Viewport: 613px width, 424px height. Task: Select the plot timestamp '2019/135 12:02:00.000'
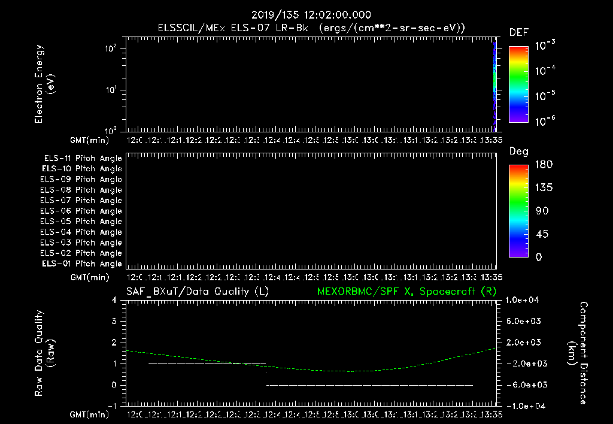311,15
